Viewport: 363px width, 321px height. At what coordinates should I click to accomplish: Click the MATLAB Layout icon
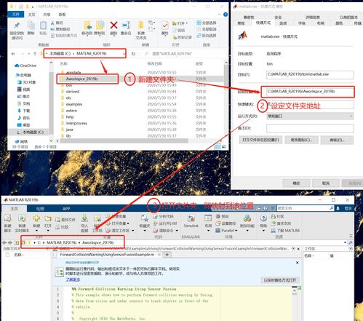click(x=208, y=218)
